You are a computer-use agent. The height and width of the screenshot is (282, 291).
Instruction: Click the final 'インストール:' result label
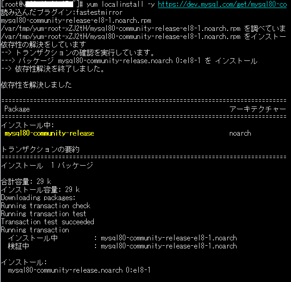pos(24,262)
